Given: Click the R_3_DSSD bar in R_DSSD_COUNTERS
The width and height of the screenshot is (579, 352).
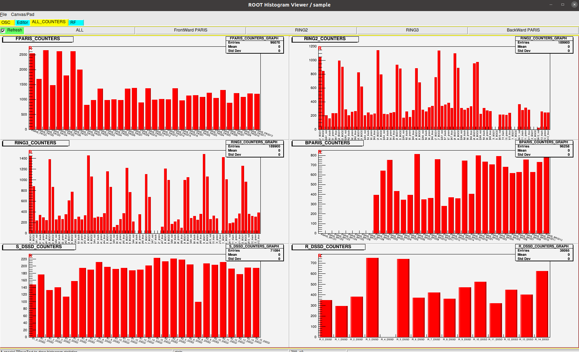Looking at the screenshot, I should [x=372, y=297].
